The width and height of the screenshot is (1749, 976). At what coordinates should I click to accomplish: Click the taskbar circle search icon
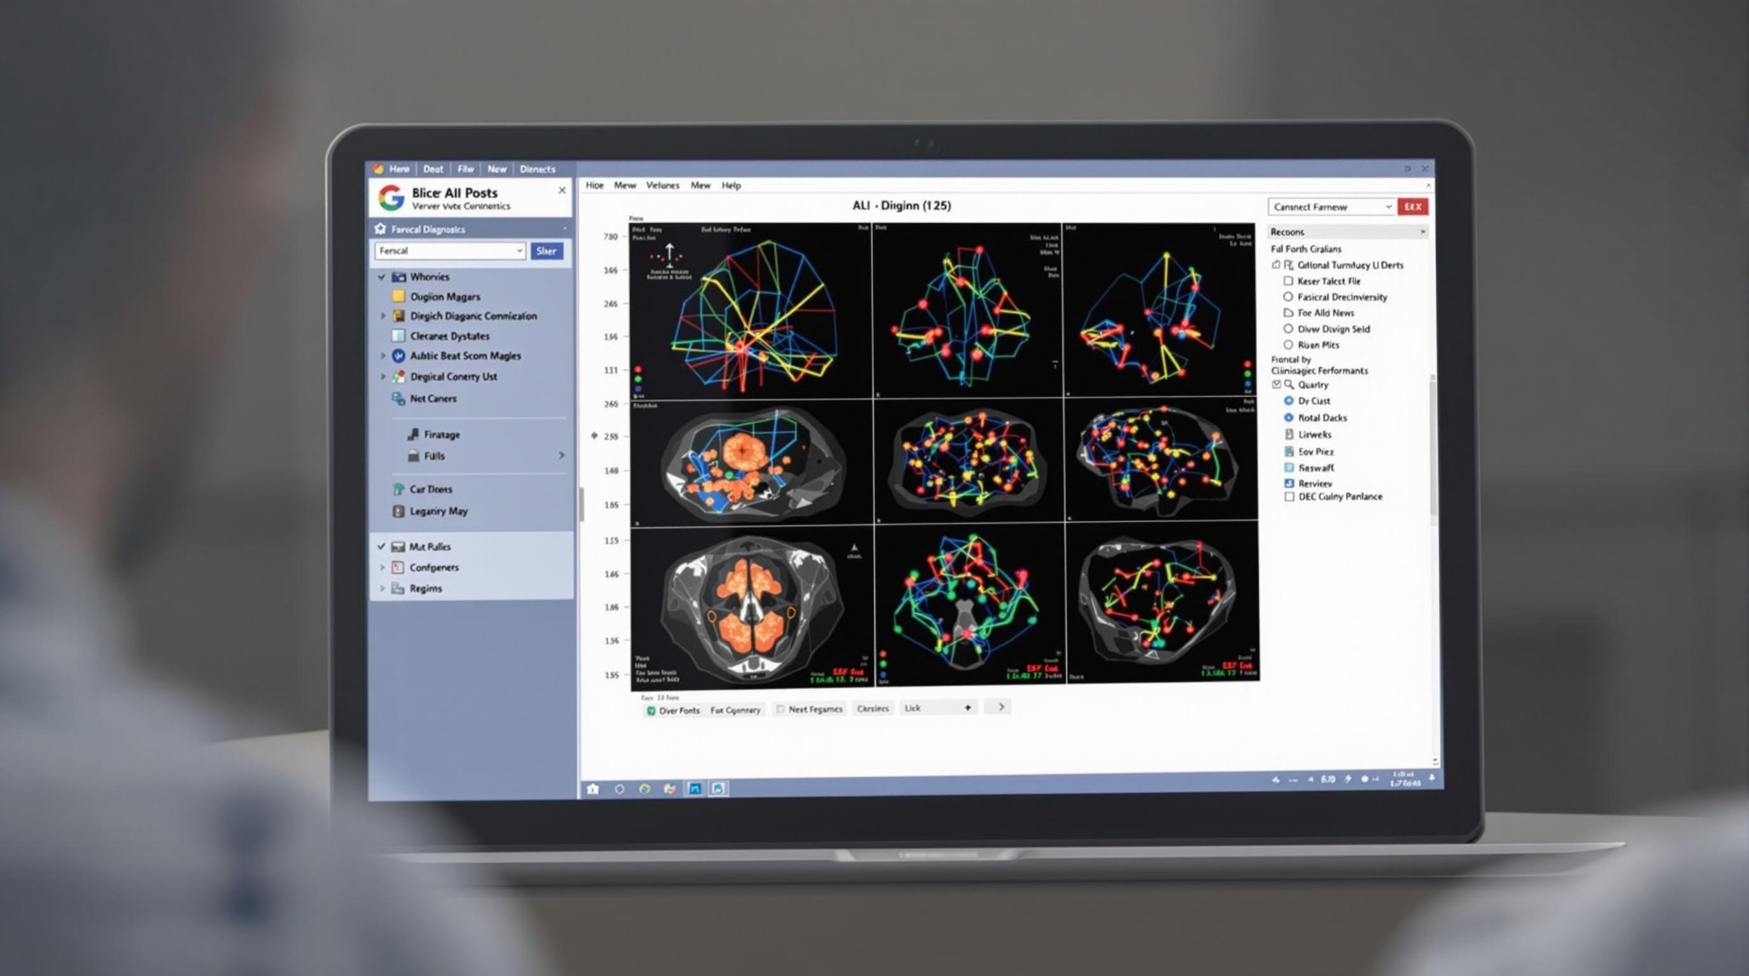619,789
